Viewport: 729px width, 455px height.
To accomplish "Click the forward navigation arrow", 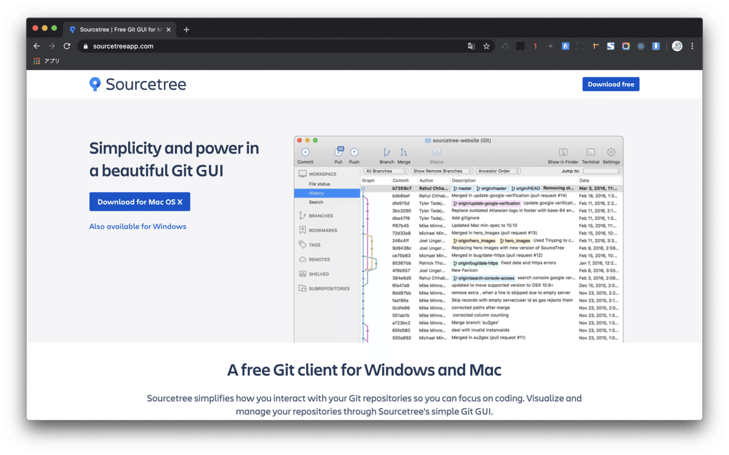I will pos(52,46).
